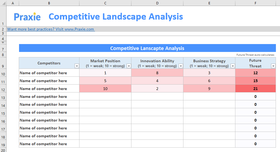The width and height of the screenshot is (280, 152).
Task: Select Innovation Ability cell with value 8
Action: (x=157, y=73)
